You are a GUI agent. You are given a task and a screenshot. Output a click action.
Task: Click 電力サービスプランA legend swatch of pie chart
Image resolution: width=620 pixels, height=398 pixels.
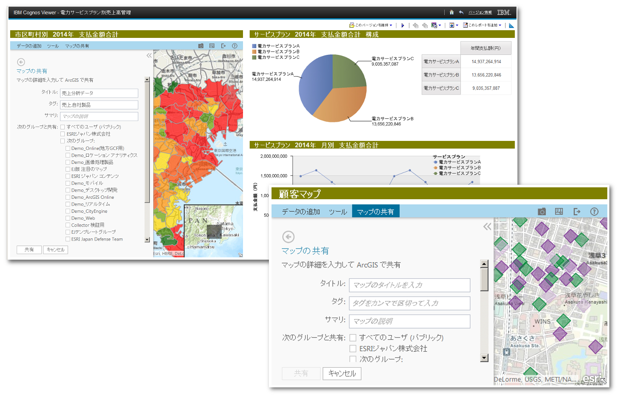coord(254,46)
